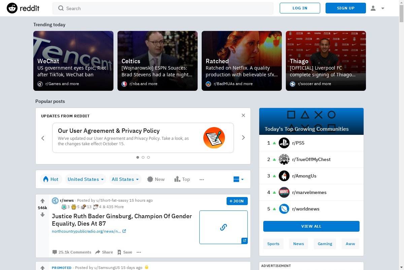Screen dimensions: 404x270
Task: Open the northcountrypublicradio.org link
Action: click(86, 231)
